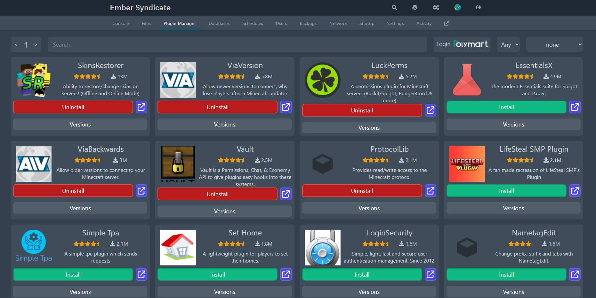The width and height of the screenshot is (596, 298).
Task: Click the logout arrow icon
Action: pos(479,7)
